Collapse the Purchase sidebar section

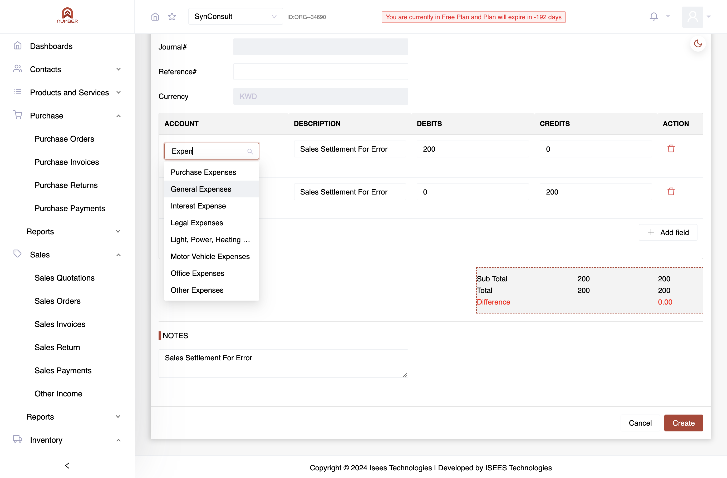click(x=67, y=116)
